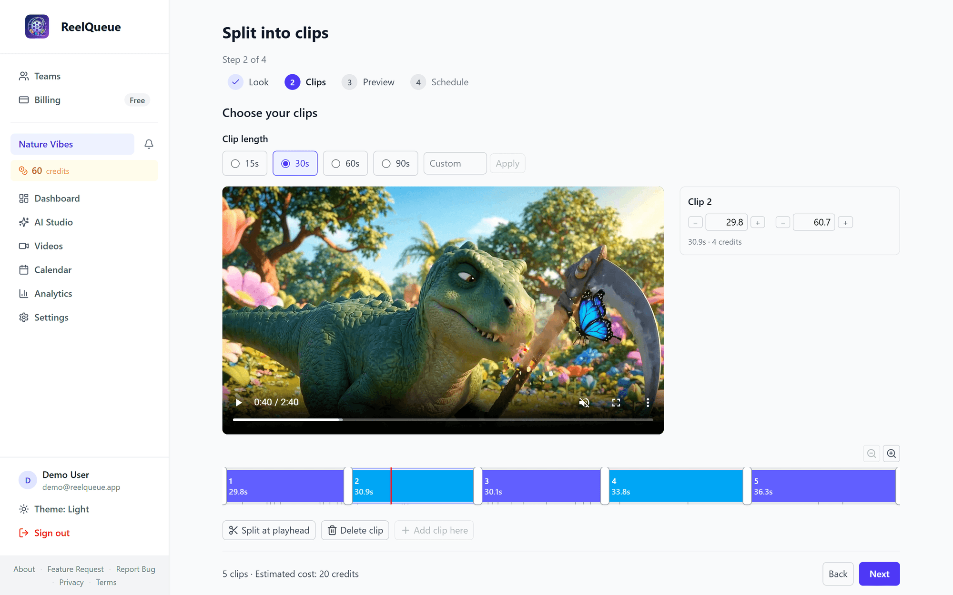
Task: Go to the Preview step
Action: (368, 82)
